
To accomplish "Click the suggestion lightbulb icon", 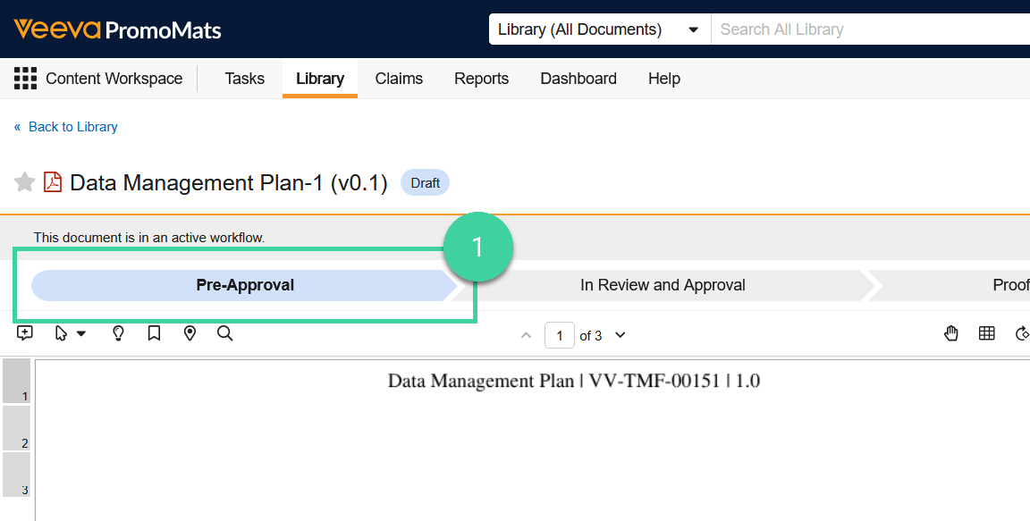I will pos(117,333).
